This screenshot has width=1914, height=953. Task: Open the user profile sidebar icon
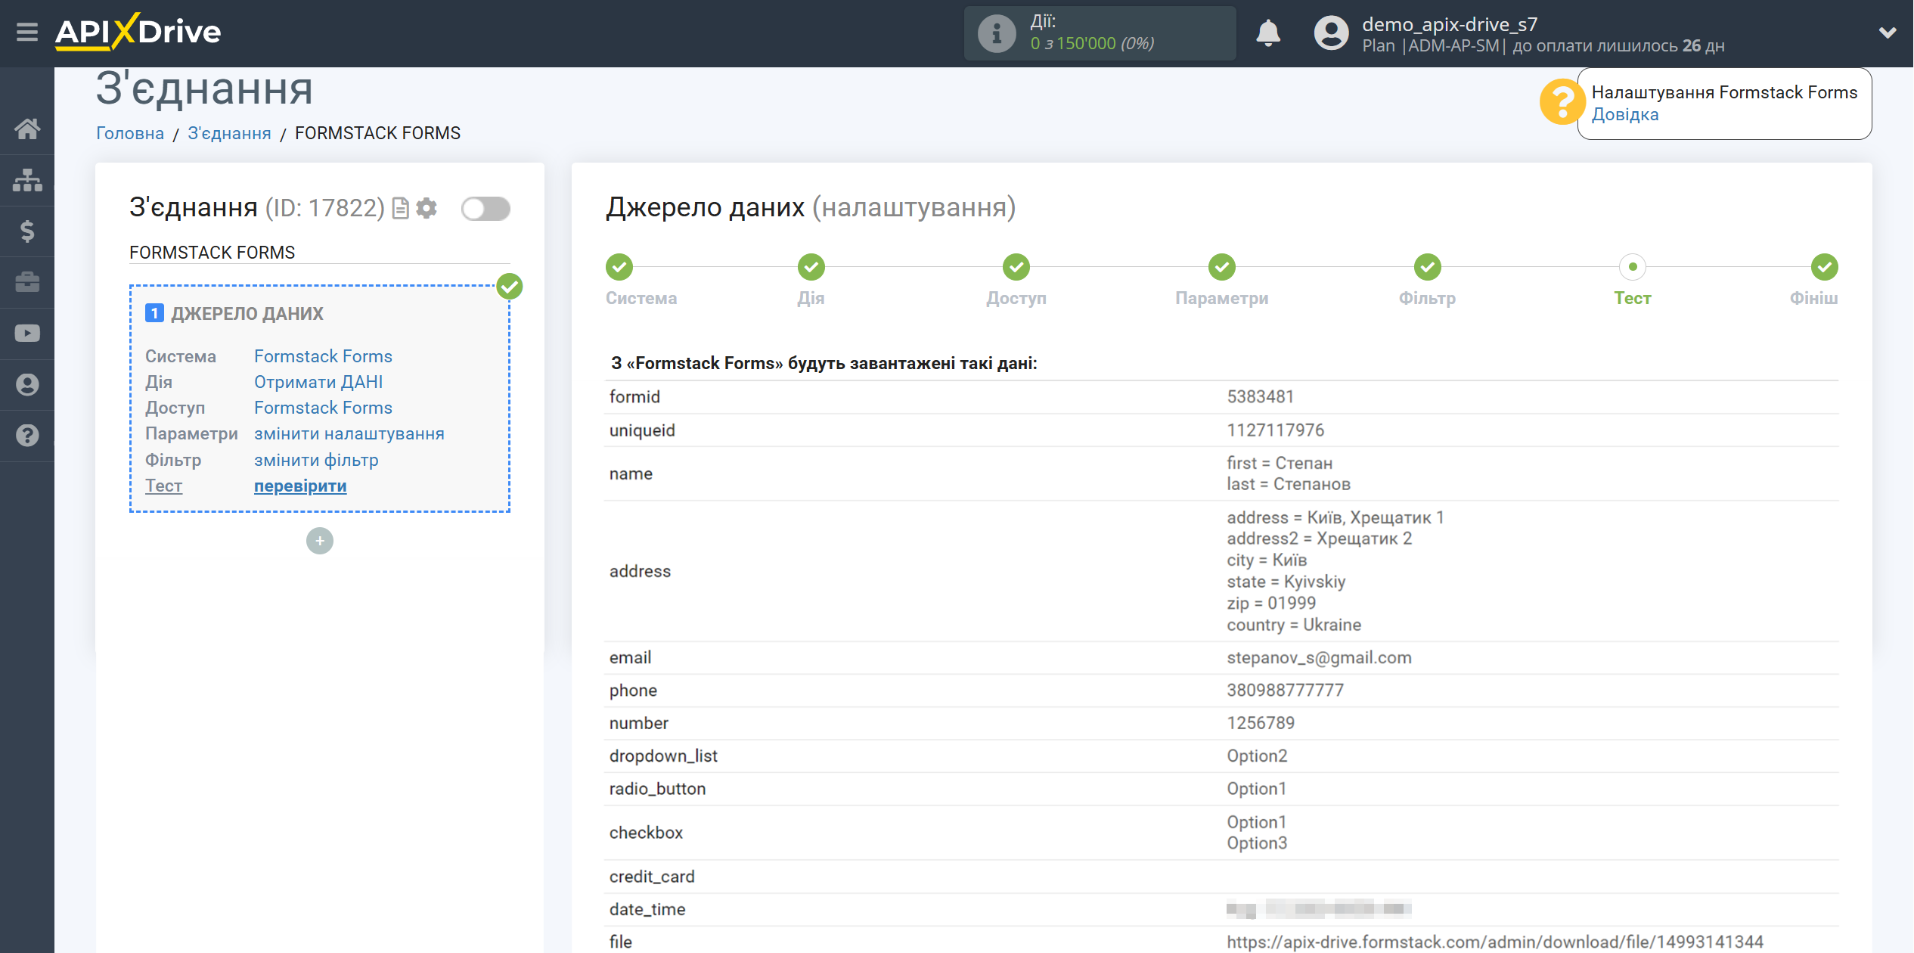pyautogui.click(x=27, y=384)
